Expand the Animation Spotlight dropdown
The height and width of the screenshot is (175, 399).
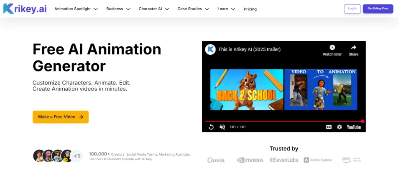76,9
